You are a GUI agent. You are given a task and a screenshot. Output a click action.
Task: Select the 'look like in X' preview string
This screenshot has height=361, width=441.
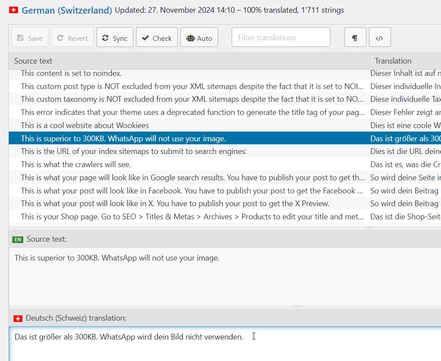175,204
